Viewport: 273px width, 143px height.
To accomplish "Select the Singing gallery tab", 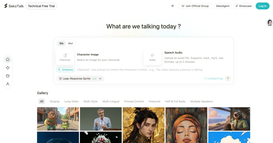I will pyautogui.click(x=55, y=101).
